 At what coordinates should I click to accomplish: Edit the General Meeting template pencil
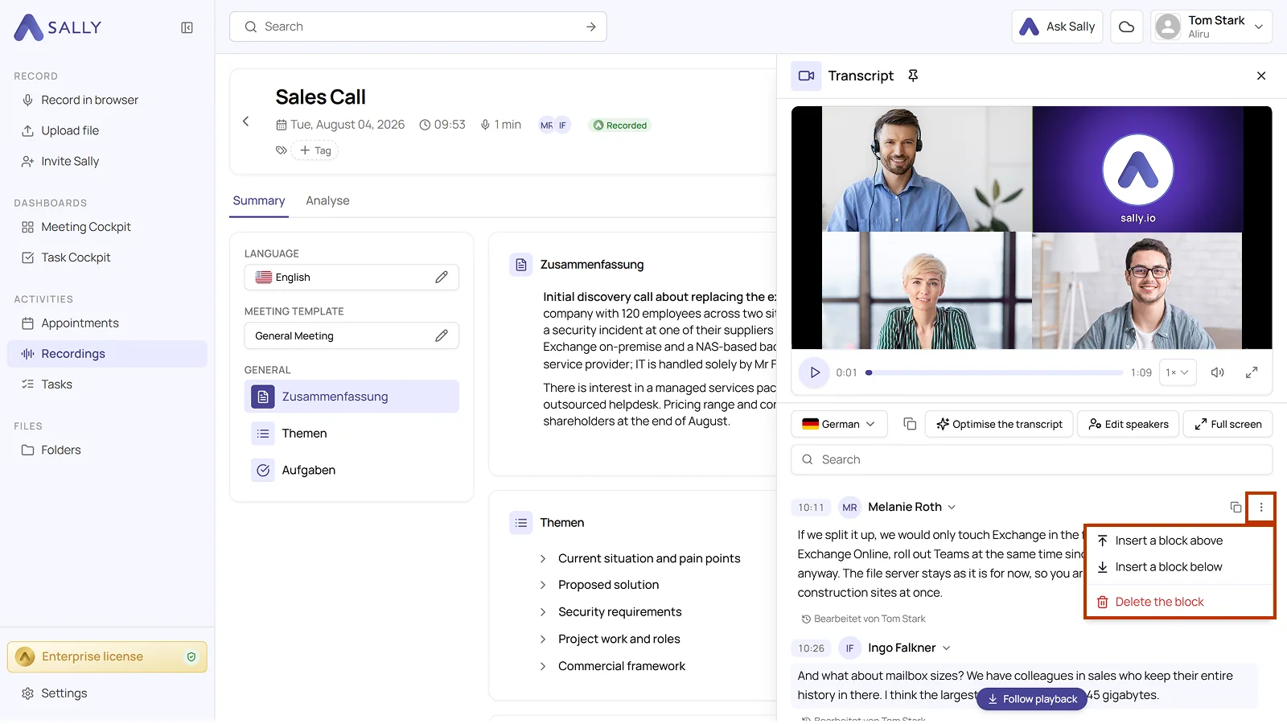tap(442, 336)
